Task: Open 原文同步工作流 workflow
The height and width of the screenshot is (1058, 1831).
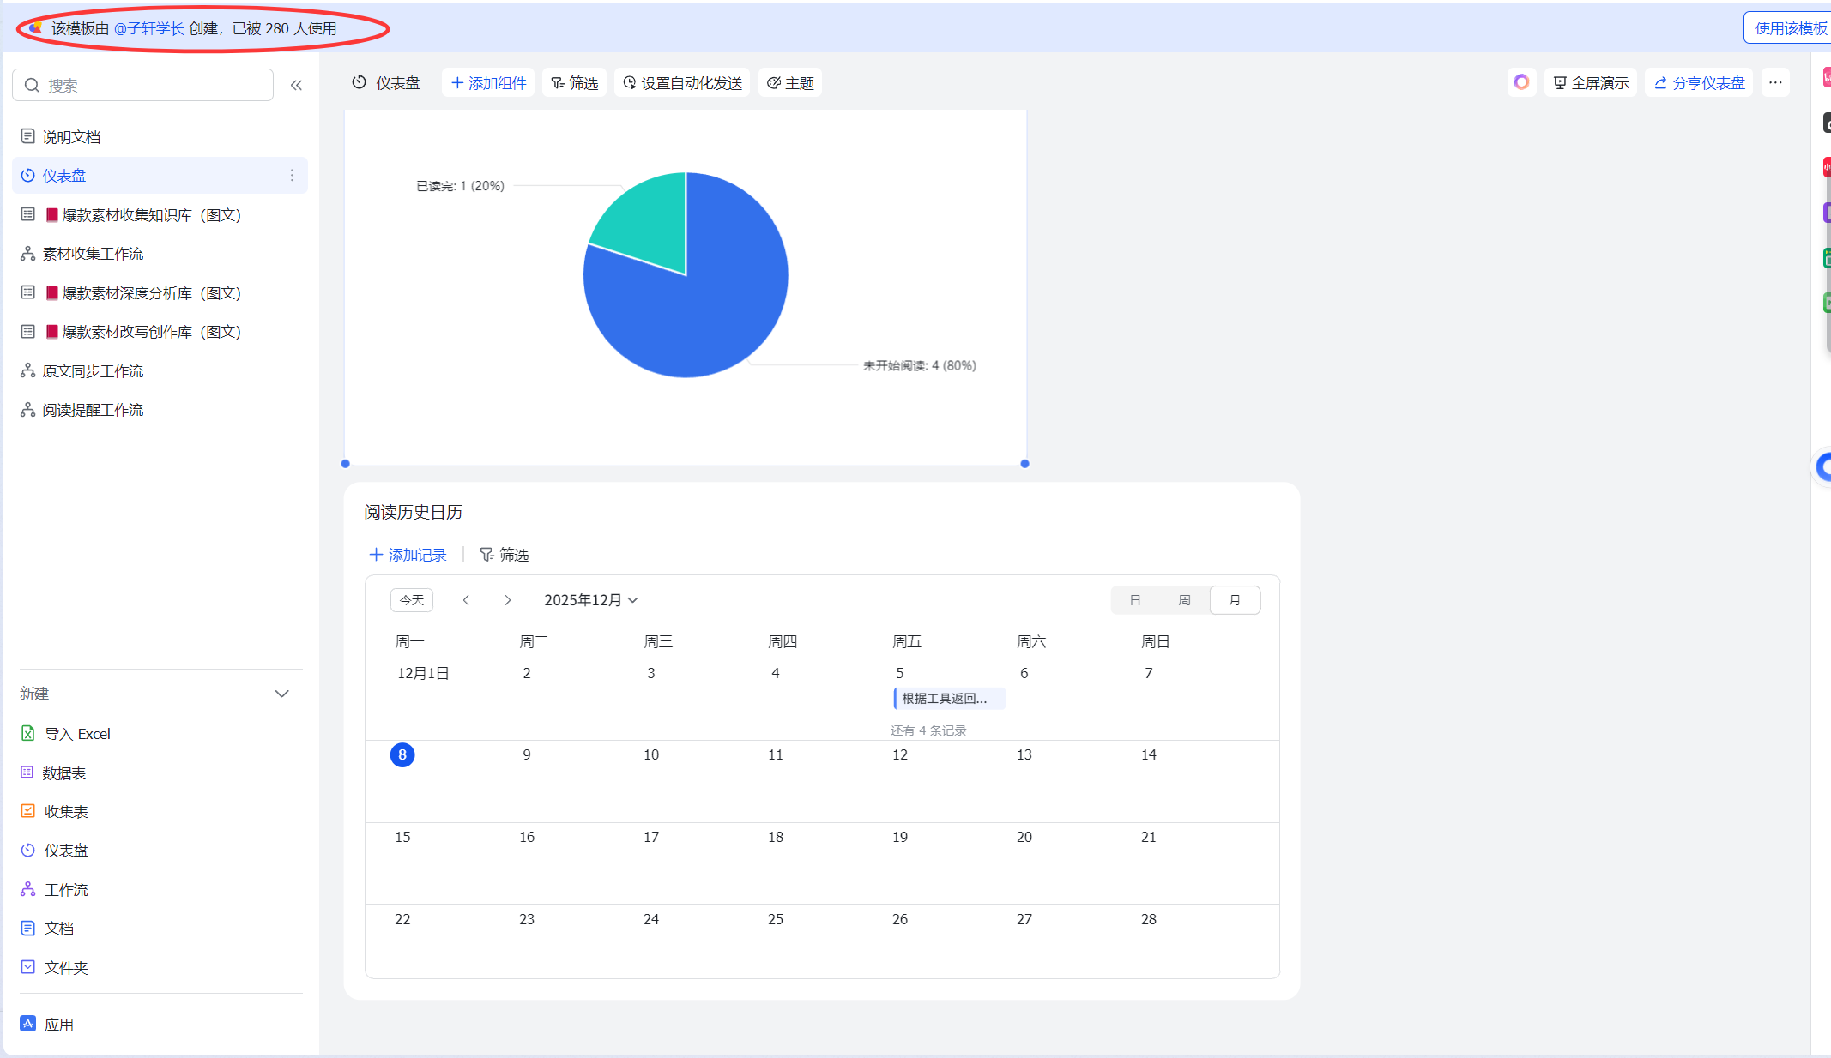Action: tap(160, 370)
